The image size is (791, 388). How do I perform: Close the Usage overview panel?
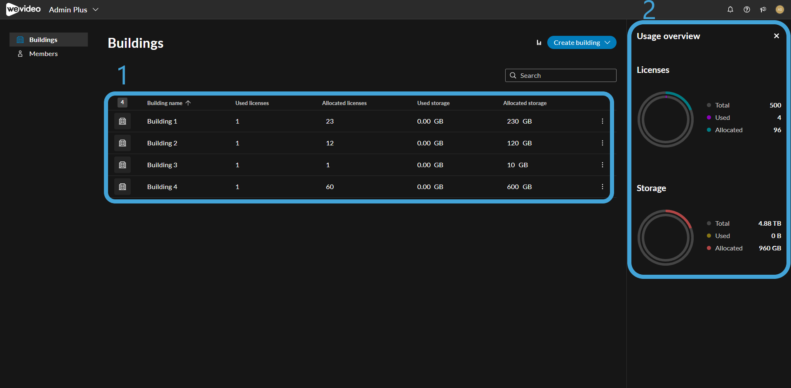pyautogui.click(x=777, y=36)
